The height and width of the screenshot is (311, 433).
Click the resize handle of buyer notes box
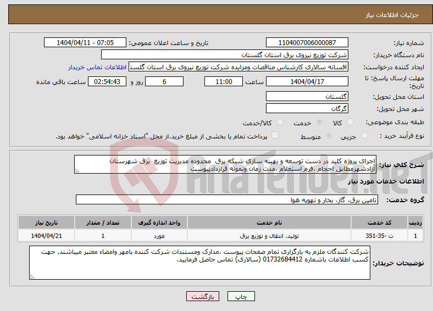(x=32, y=276)
